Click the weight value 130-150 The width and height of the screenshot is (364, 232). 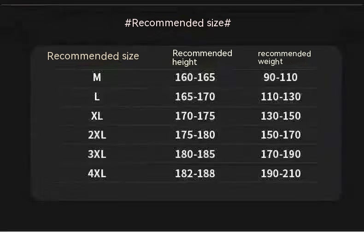pyautogui.click(x=281, y=116)
